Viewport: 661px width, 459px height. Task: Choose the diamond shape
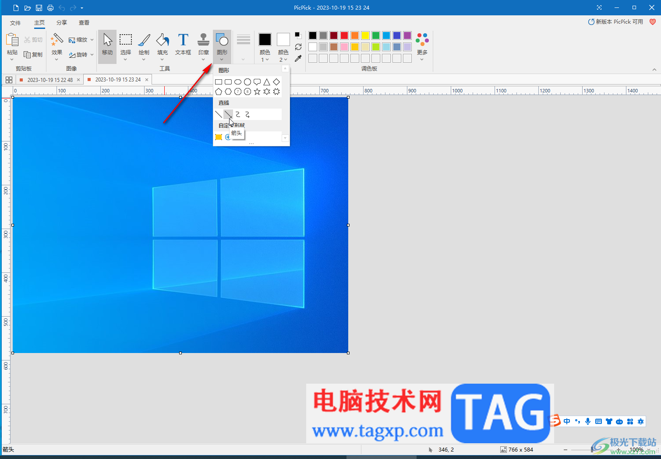[x=276, y=82]
